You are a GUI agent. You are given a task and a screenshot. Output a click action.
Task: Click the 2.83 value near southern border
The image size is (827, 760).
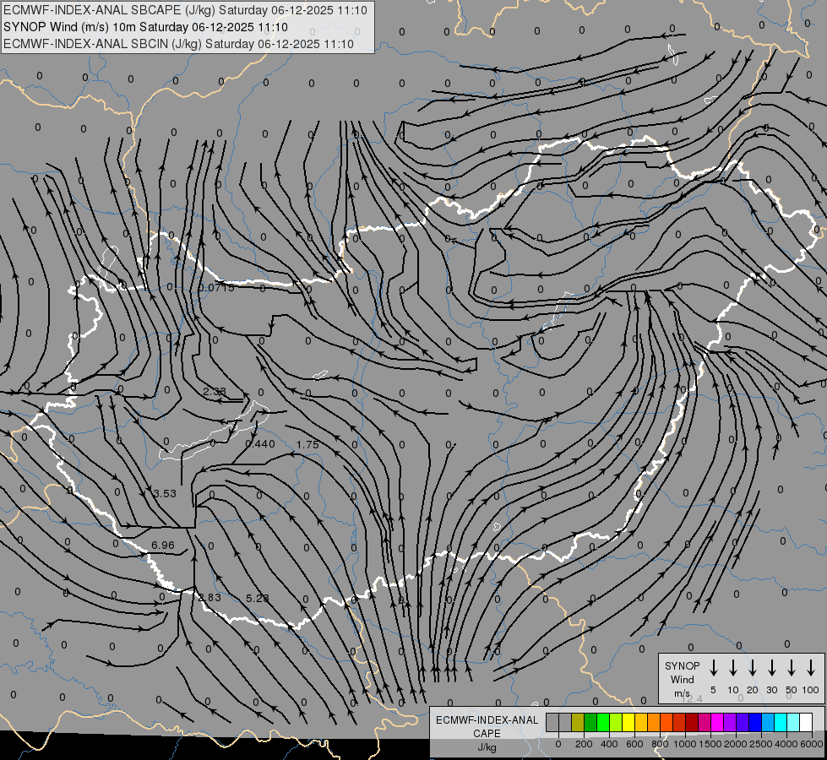pos(209,598)
